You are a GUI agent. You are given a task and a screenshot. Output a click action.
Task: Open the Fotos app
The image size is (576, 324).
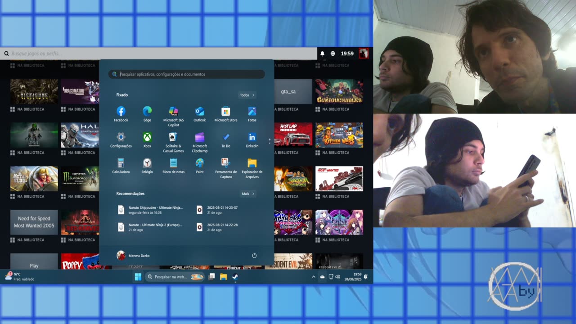click(x=252, y=114)
